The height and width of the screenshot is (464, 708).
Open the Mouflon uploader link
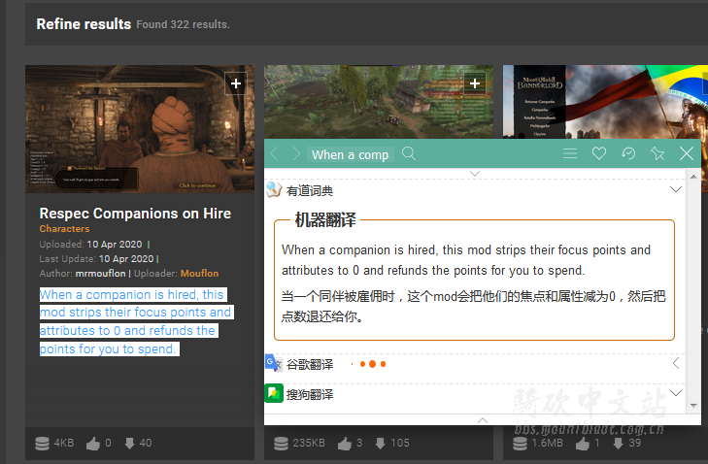coord(199,273)
